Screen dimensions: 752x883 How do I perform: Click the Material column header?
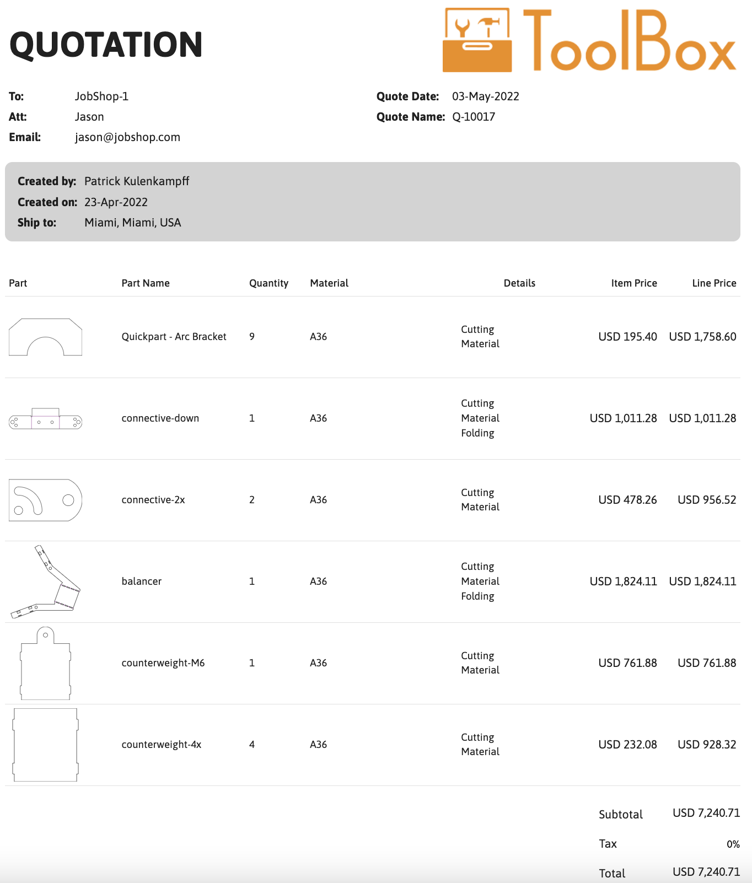329,283
